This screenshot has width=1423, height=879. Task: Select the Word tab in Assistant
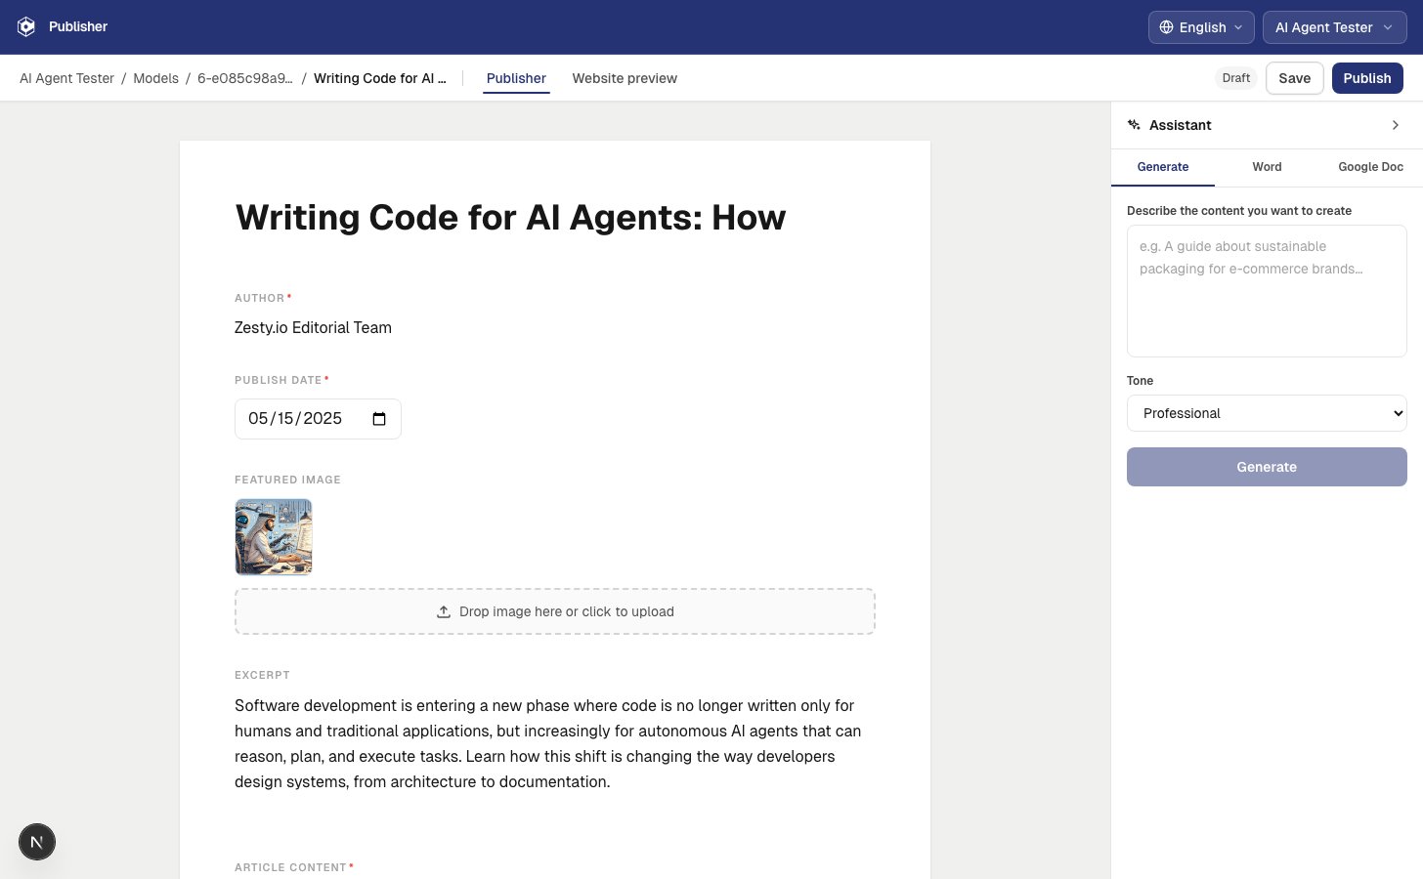click(x=1267, y=167)
